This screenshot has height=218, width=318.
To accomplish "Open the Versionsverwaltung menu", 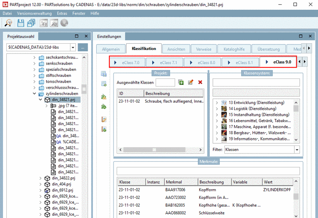I will 34,14.
